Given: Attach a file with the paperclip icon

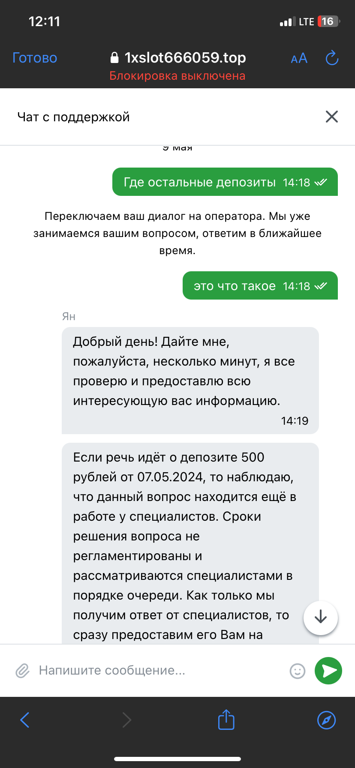Looking at the screenshot, I should pyautogui.click(x=22, y=671).
